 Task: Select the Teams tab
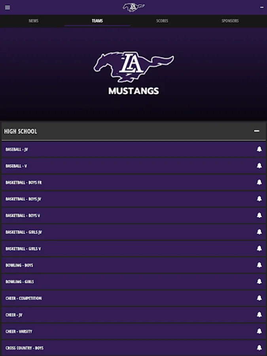[x=97, y=21]
